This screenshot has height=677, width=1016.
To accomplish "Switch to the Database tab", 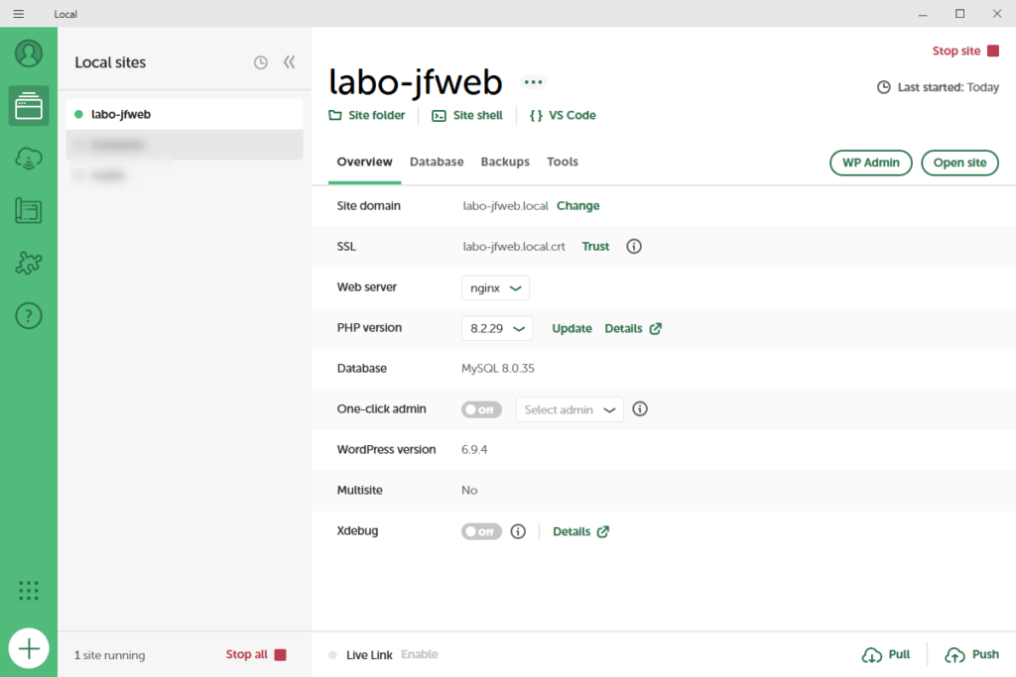I will point(437,162).
